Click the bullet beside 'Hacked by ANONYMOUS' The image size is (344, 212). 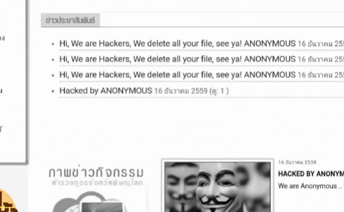pyautogui.click(x=53, y=91)
